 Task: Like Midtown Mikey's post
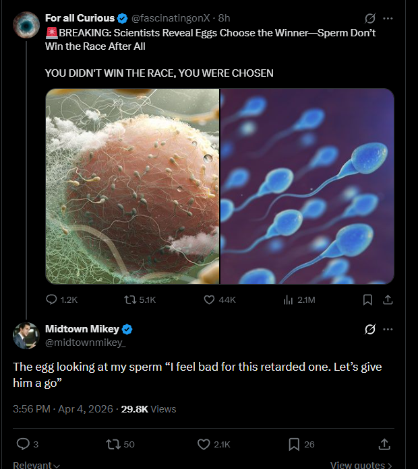[204, 443]
